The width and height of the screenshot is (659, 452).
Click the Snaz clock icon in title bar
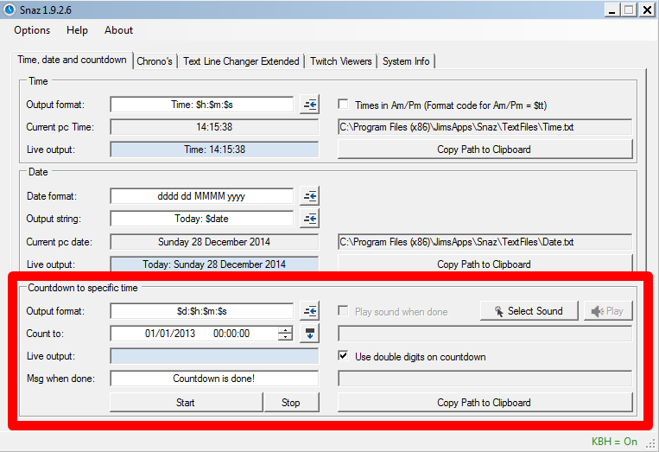[10, 10]
